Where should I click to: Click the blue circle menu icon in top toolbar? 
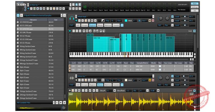point(28,9)
